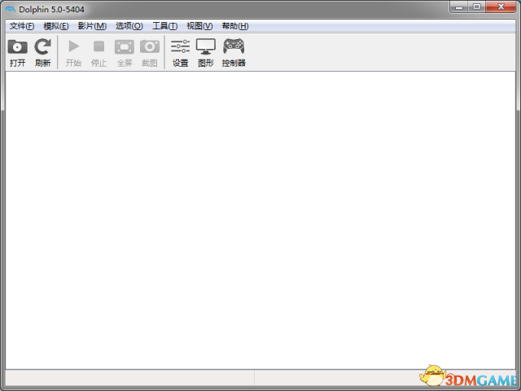Viewport: 521px width, 391px height.
Task: Open the 工具(T) menu
Action: point(164,26)
